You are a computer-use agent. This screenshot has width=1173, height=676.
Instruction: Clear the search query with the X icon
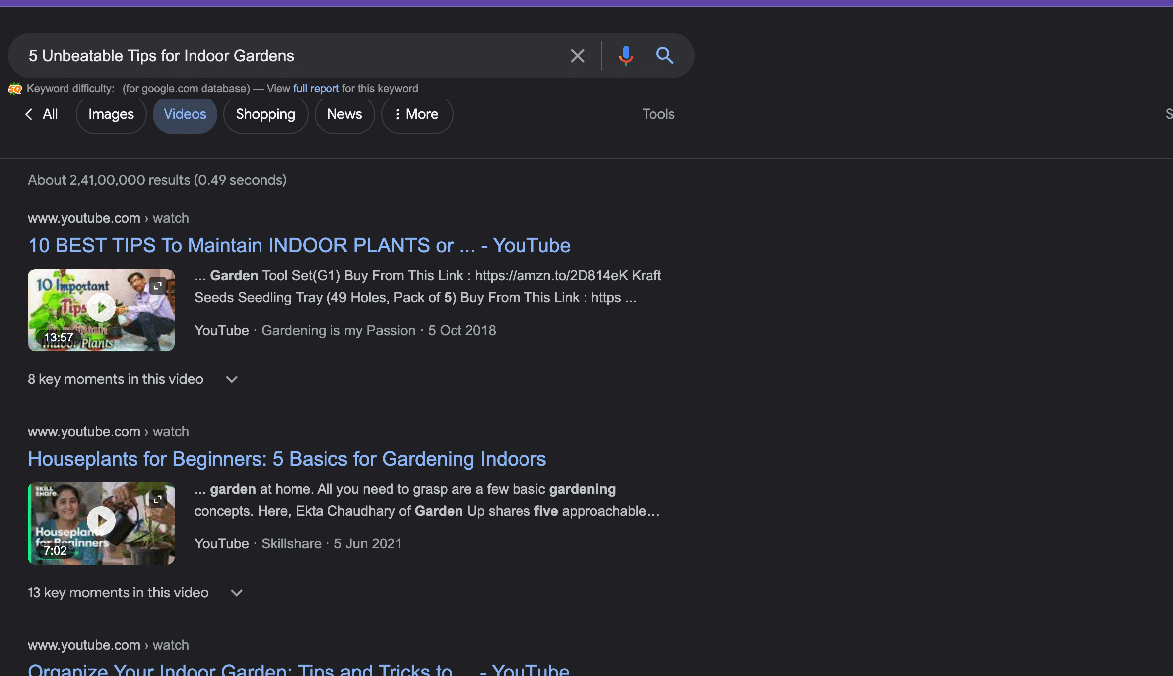click(577, 56)
